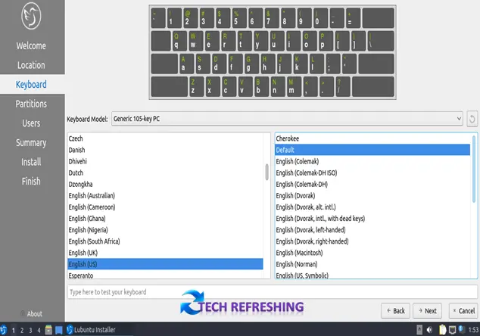Open the Keyboard Model dropdown
This screenshot has height=336, width=480.
(x=287, y=119)
